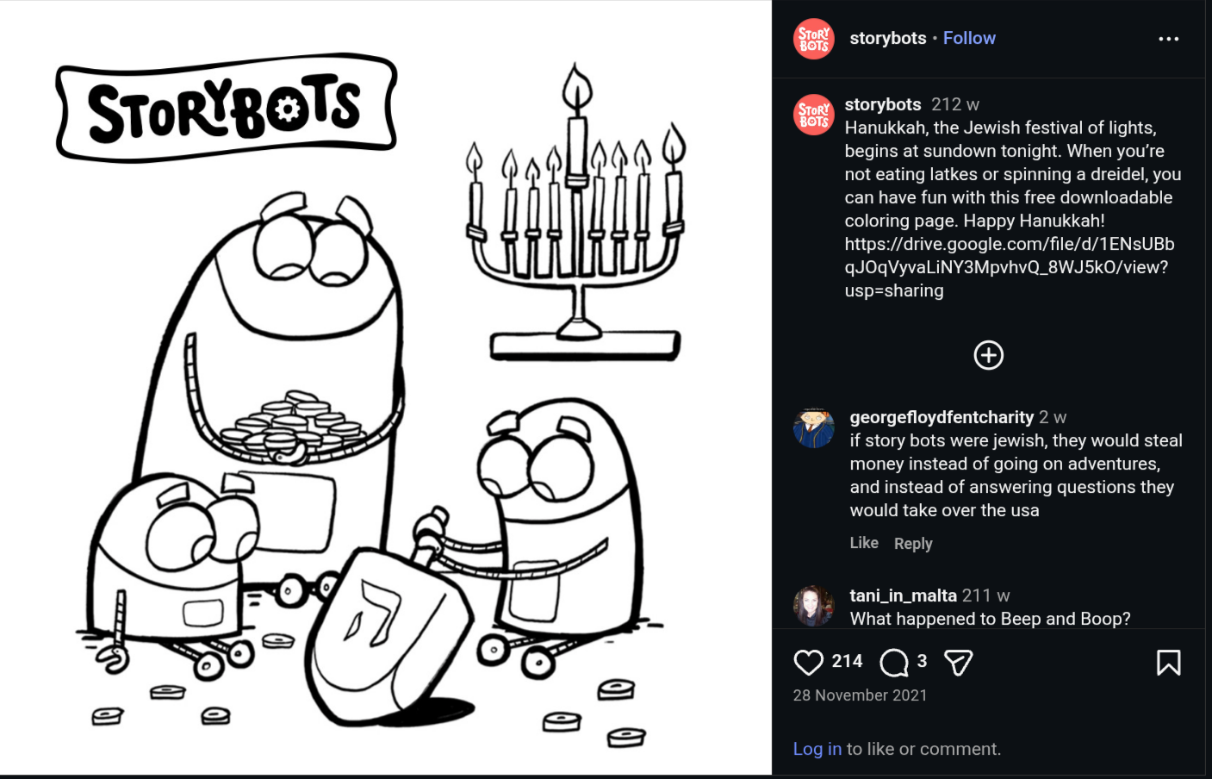Click the tani_in_malta username
This screenshot has width=1212, height=779.
click(x=903, y=595)
